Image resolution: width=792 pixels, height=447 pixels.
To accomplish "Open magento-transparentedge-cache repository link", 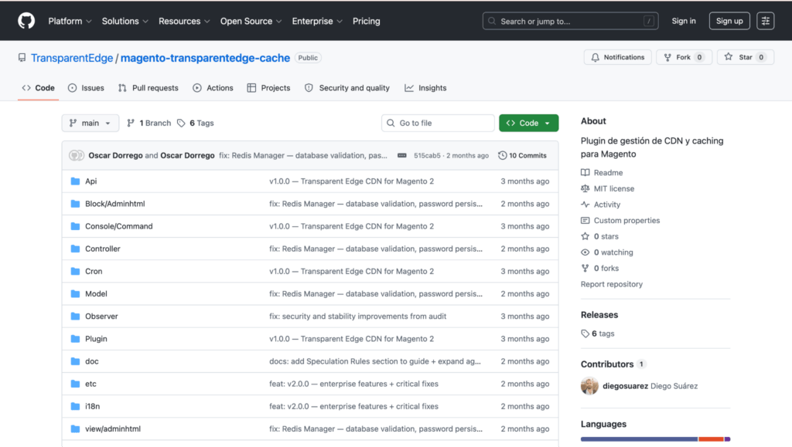I will coord(205,58).
